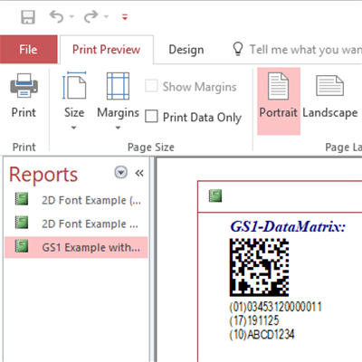Click the Tell me what you want field
Screen dimensions: 362x362
pyautogui.click(x=305, y=50)
